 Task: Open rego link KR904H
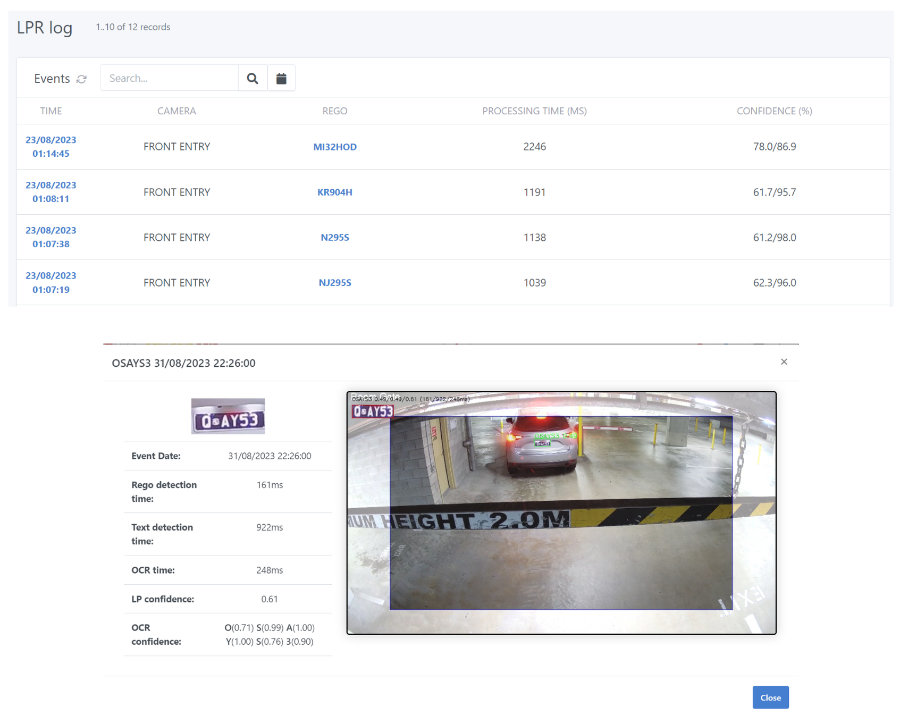[x=334, y=192]
